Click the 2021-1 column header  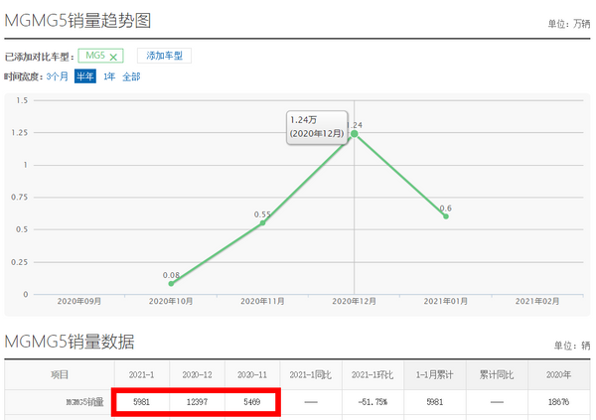[141, 375]
